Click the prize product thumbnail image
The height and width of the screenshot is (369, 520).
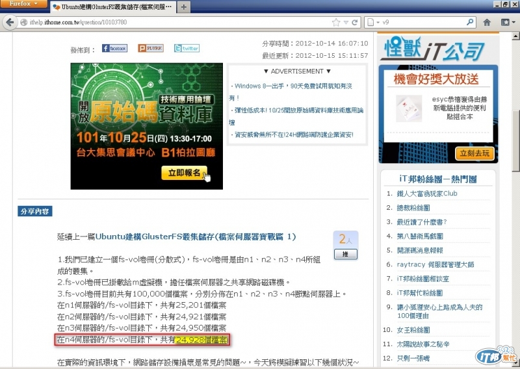coord(409,108)
